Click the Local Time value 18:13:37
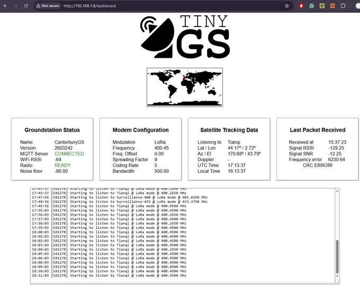 click(x=237, y=171)
